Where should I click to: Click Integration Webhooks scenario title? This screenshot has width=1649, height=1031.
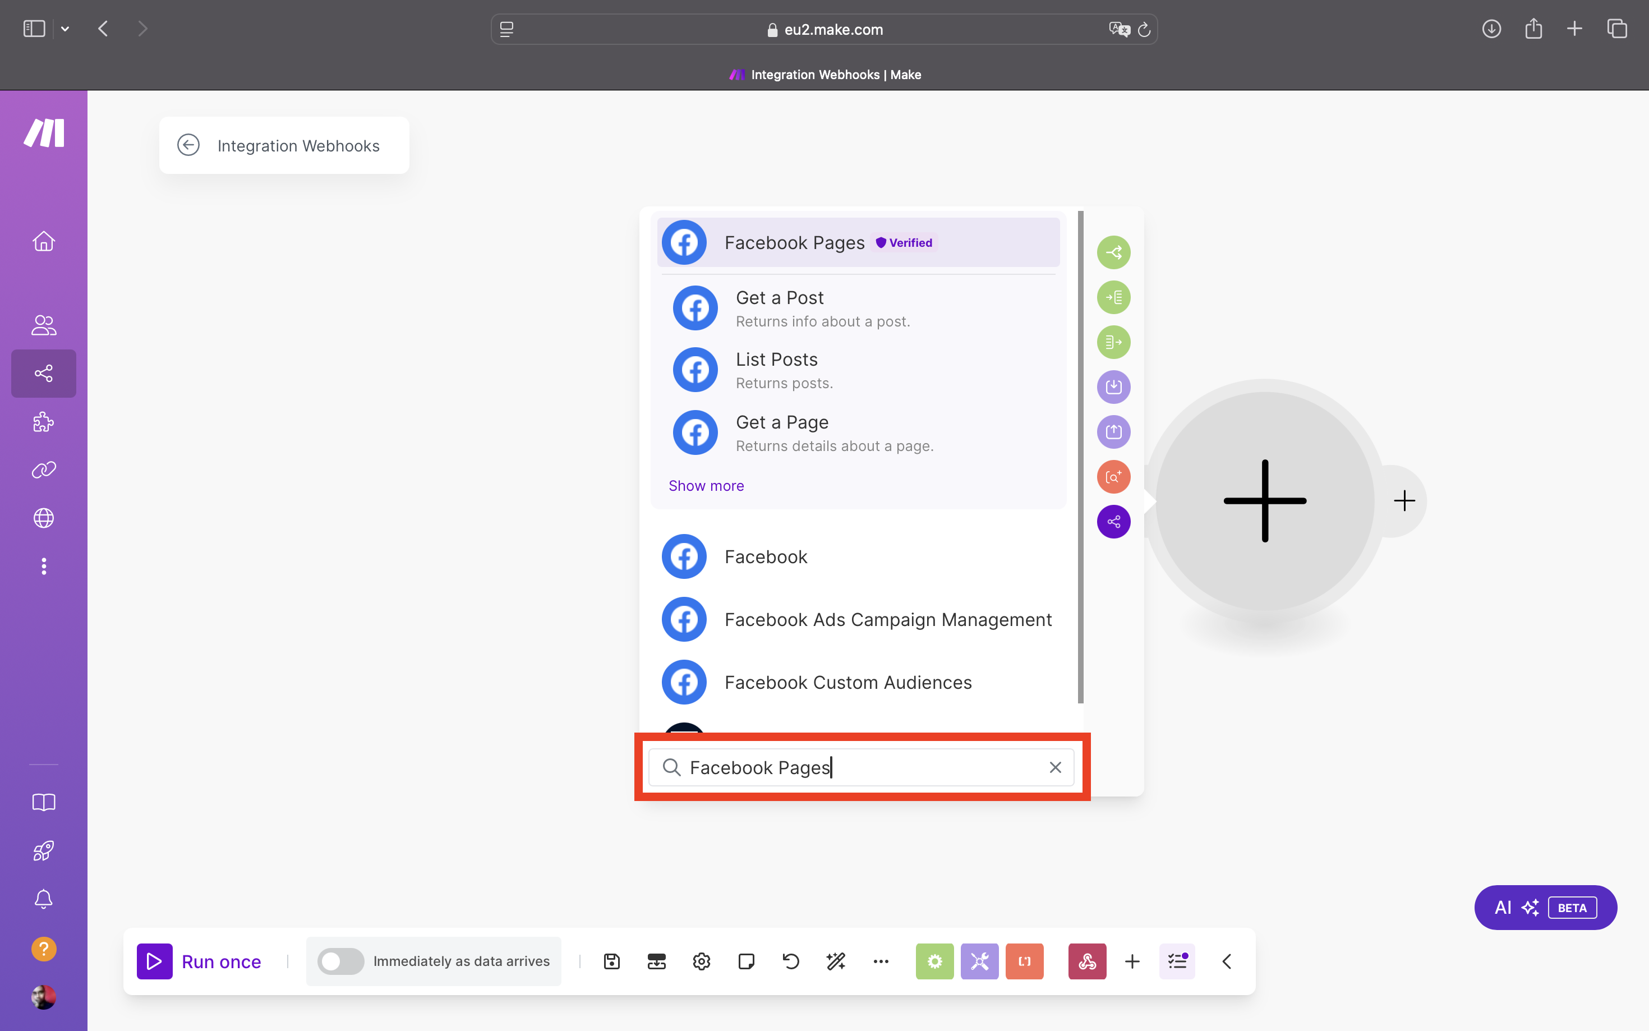pyautogui.click(x=298, y=145)
